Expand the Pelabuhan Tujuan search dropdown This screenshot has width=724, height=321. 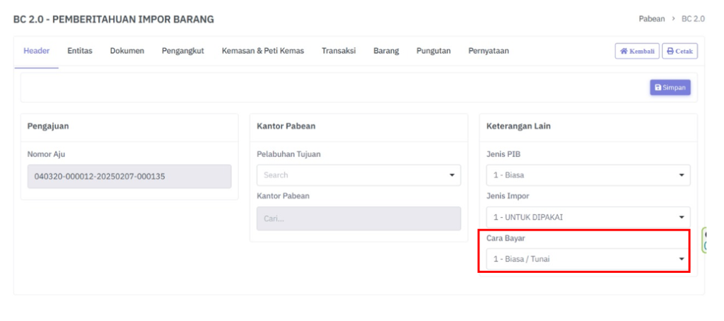(x=358, y=175)
